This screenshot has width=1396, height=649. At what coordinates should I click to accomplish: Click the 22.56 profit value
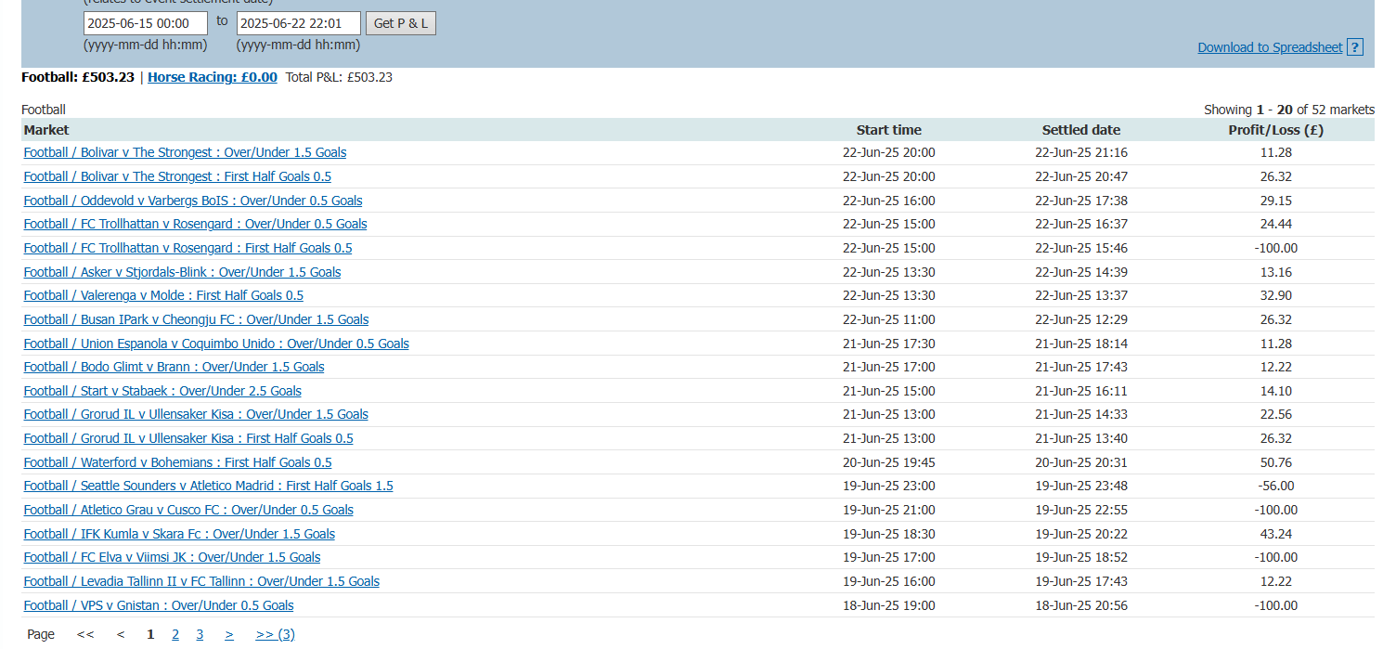point(1275,414)
